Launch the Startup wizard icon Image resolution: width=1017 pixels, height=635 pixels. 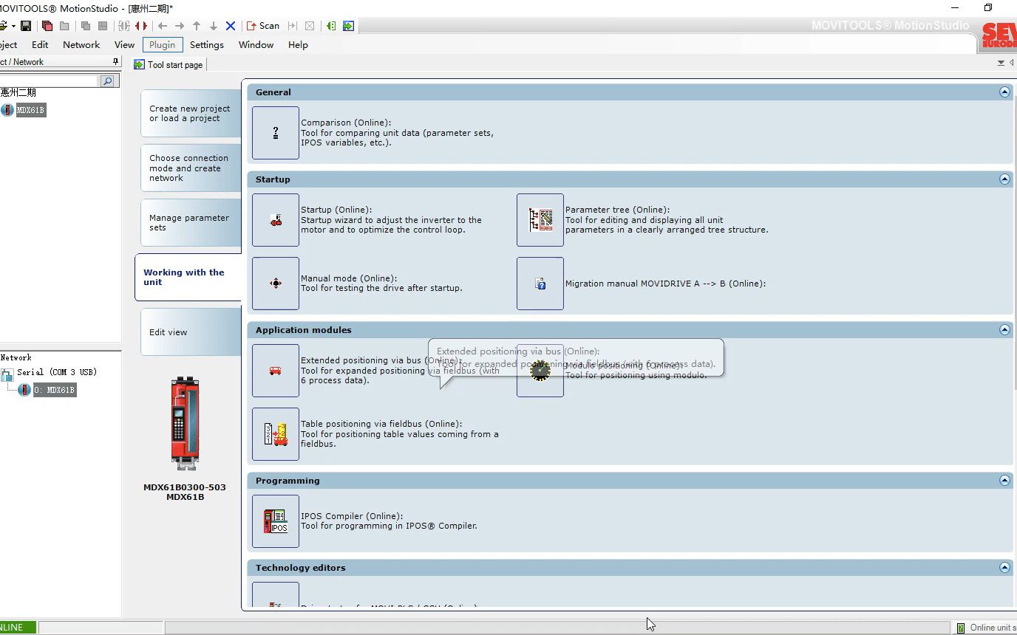click(x=276, y=220)
